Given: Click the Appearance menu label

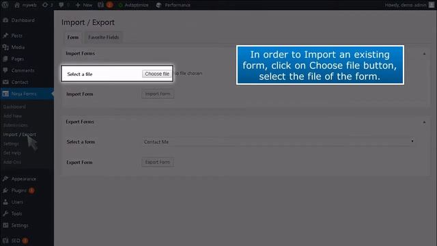Looking at the screenshot, I should 24,178.
